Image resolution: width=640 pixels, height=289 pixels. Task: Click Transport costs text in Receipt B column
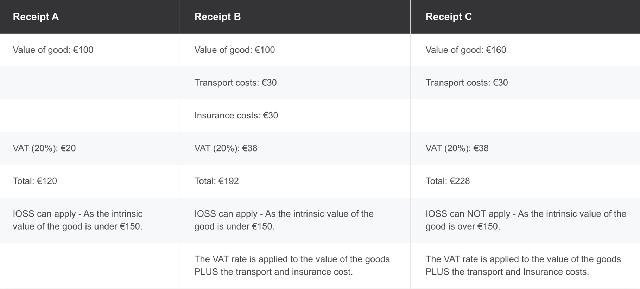pos(235,83)
